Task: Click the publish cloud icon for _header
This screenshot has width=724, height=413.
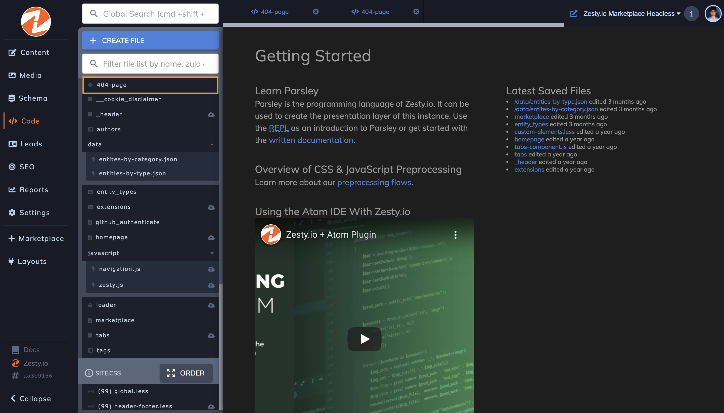Action: [211, 115]
